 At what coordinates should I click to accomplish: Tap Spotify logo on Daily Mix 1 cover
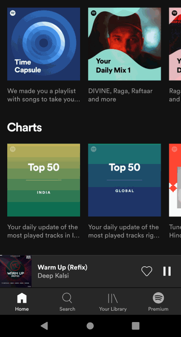pyautogui.click(x=94, y=13)
